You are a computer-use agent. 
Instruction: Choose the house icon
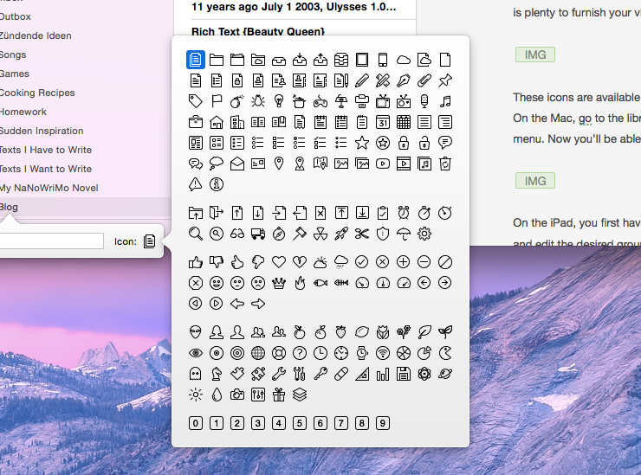[217, 122]
